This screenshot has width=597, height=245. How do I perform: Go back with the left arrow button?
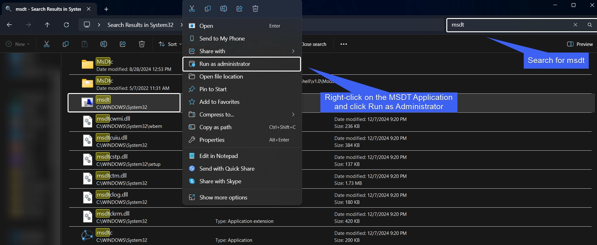click(x=9, y=25)
